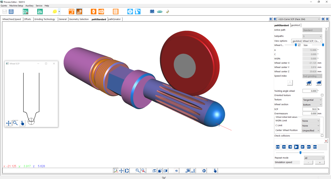
Task: Click the yellow spiral toolbar icon
Action: click(x=55, y=11)
